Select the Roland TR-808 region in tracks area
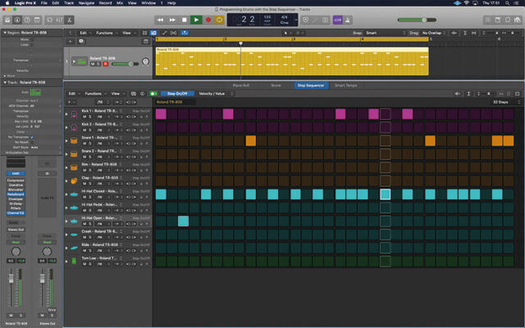Image resolution: width=525 pixels, height=328 pixels. 292,61
